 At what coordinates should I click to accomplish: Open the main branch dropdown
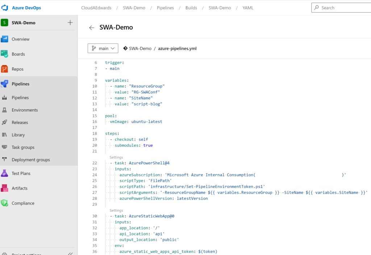coord(103,48)
